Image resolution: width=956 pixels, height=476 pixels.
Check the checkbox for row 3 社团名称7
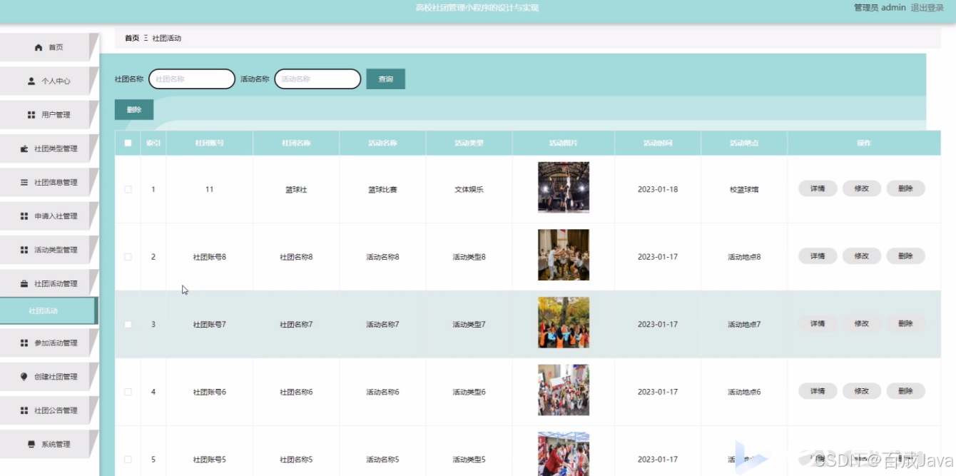tap(128, 324)
